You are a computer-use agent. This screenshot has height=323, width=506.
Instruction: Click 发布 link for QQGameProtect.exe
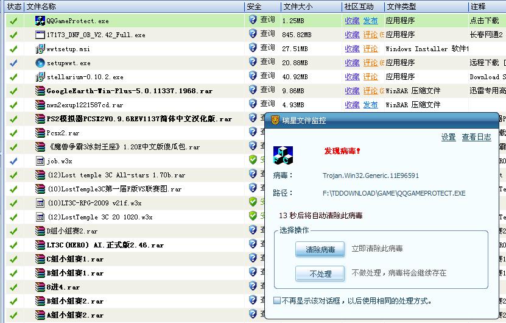coord(370,21)
